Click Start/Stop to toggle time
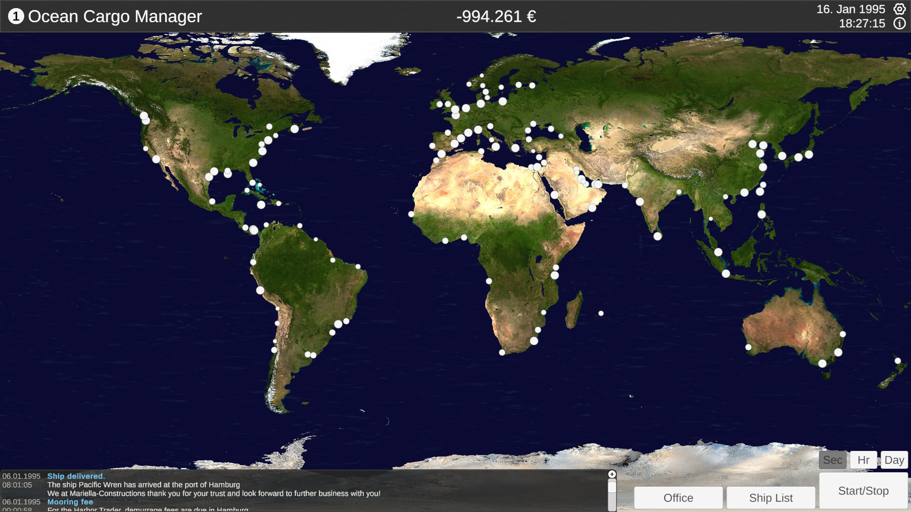This screenshot has width=911, height=512. pos(864,491)
